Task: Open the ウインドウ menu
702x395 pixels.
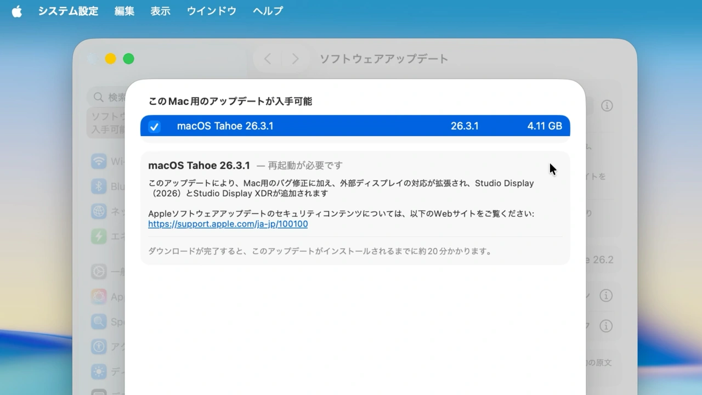Action: pos(211,11)
